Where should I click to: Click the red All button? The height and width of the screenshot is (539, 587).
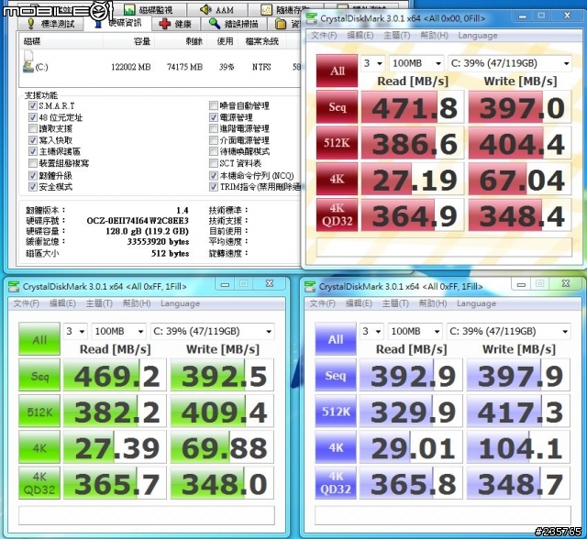pyautogui.click(x=337, y=71)
